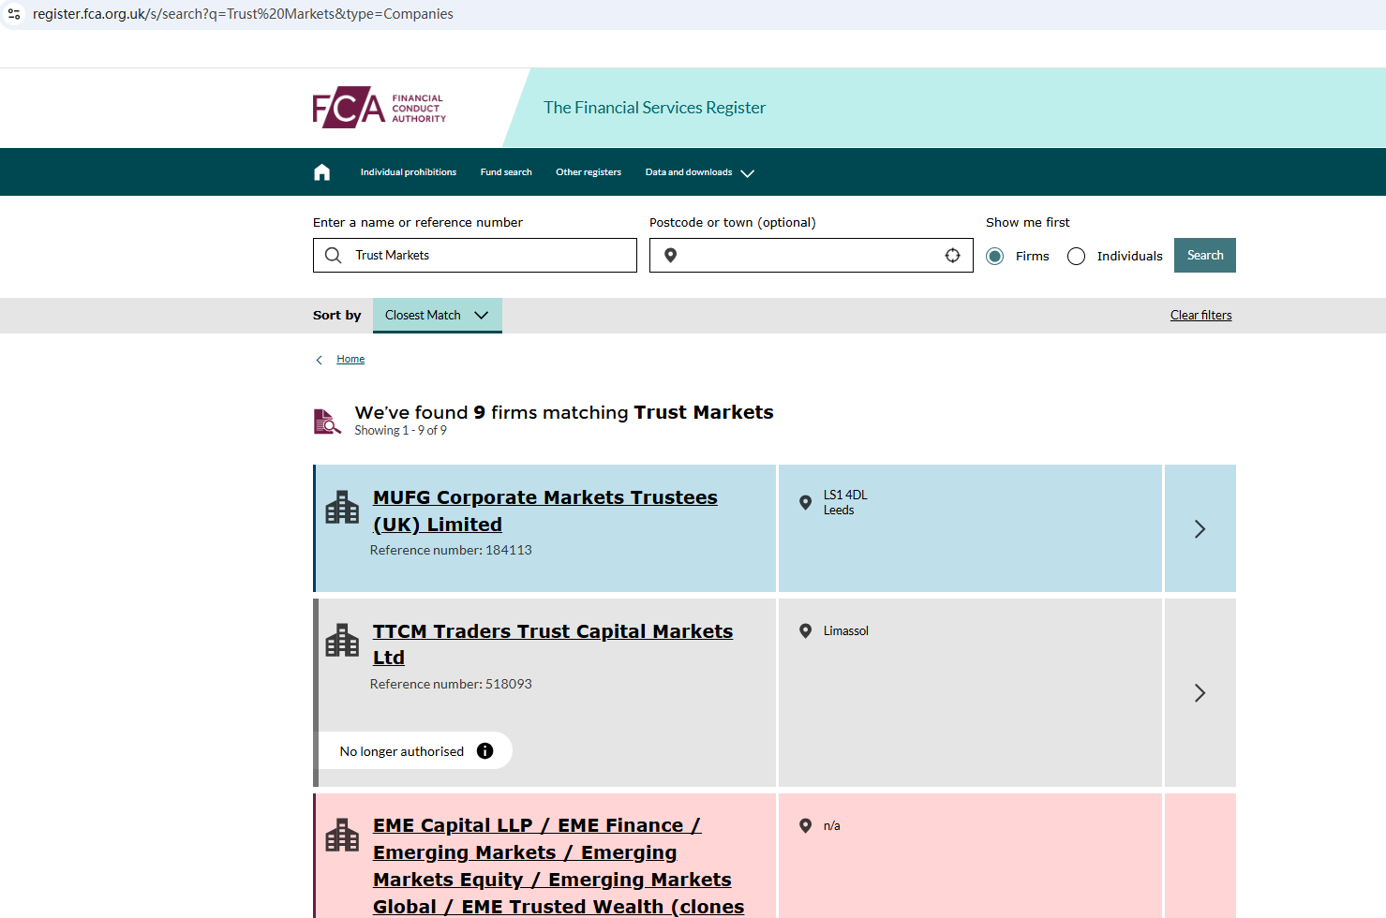This screenshot has width=1386, height=918.
Task: Click the magnifier icon in name field
Action: click(333, 255)
